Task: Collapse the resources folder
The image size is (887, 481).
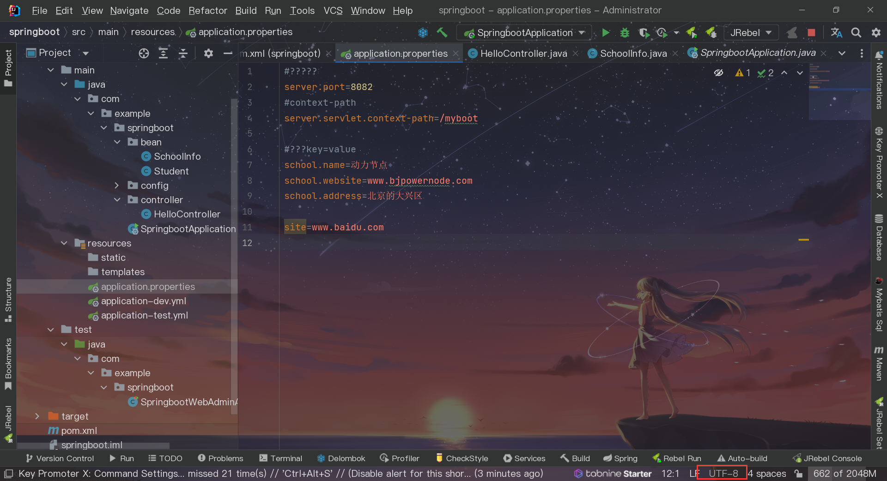Action: pyautogui.click(x=64, y=243)
